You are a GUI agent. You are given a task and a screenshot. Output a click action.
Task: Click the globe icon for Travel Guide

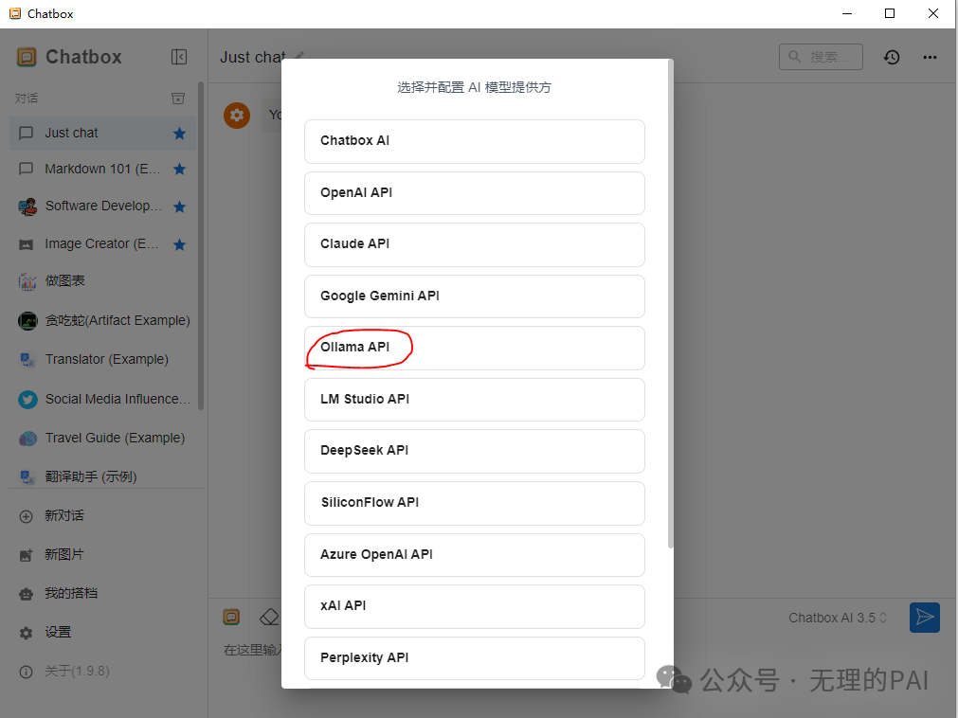(x=27, y=439)
